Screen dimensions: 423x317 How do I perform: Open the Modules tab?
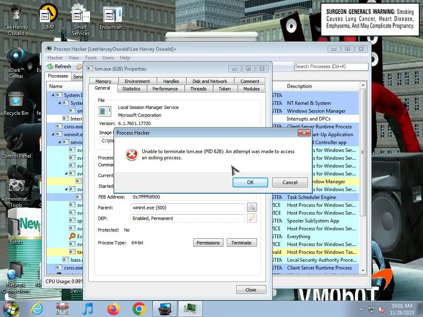pyautogui.click(x=252, y=89)
